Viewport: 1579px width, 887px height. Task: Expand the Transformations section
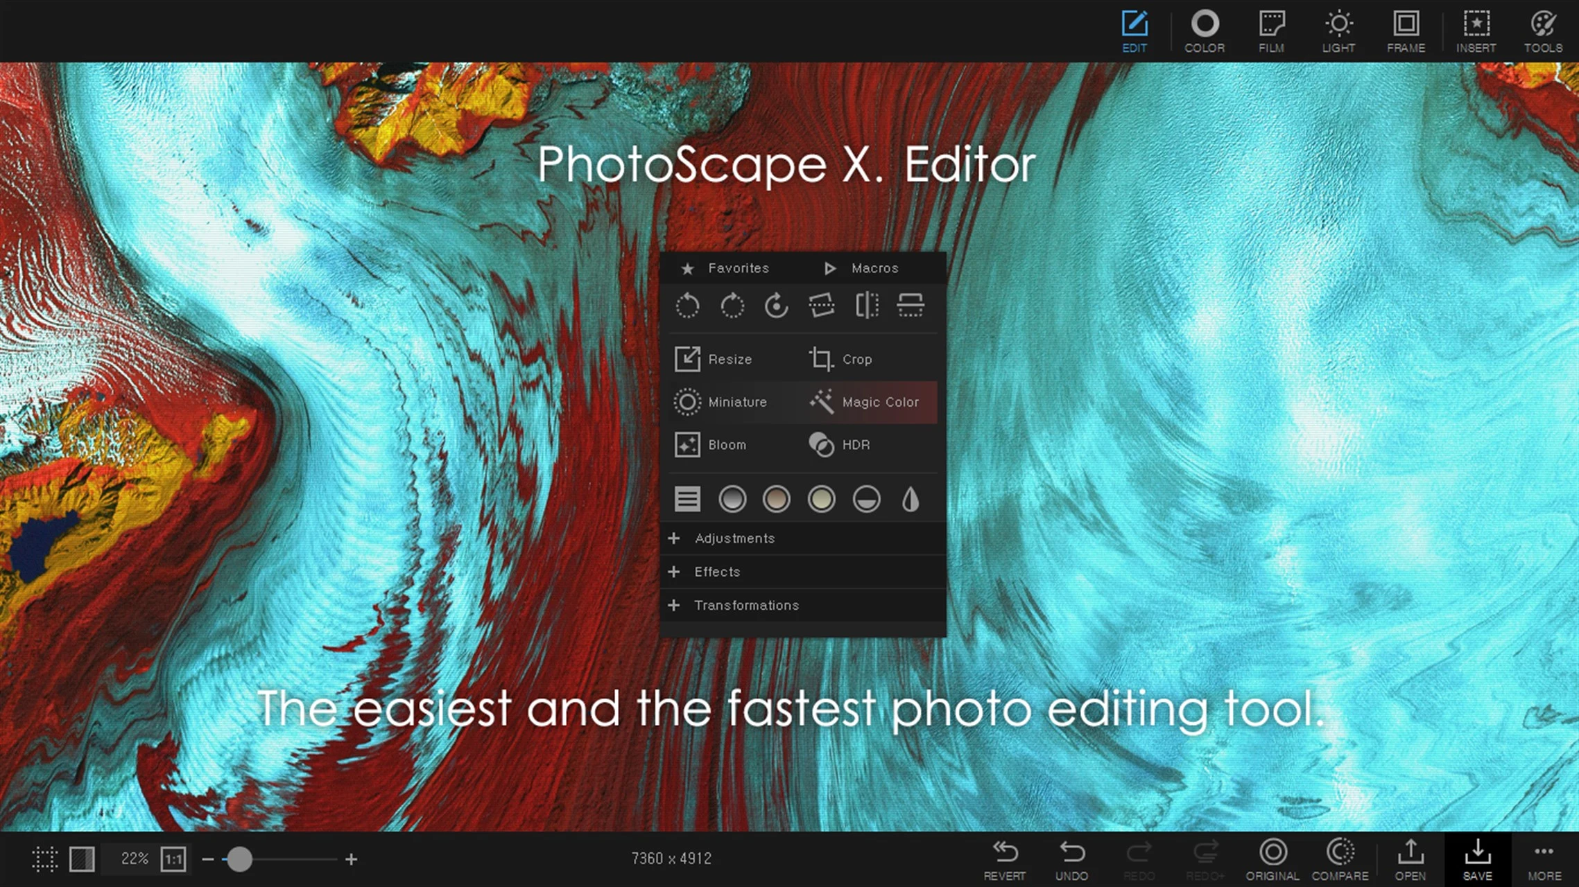click(x=745, y=605)
